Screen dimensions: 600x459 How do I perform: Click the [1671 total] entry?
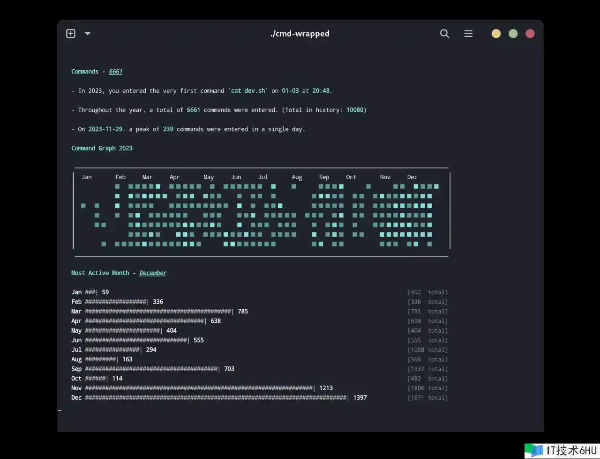(x=427, y=398)
